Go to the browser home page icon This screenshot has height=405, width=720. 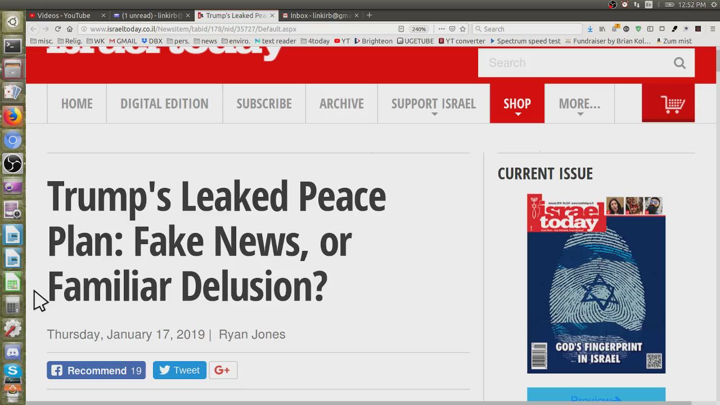click(x=70, y=29)
